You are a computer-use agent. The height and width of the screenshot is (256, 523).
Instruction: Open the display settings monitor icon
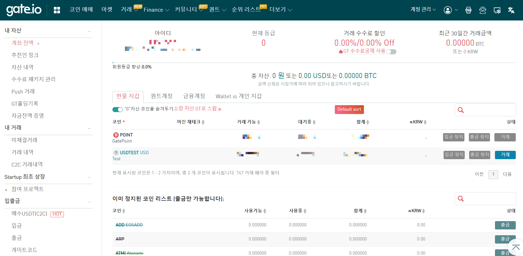[497, 11]
